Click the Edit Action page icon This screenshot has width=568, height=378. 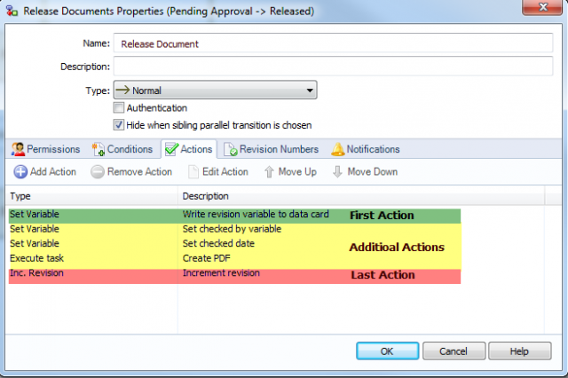click(193, 171)
